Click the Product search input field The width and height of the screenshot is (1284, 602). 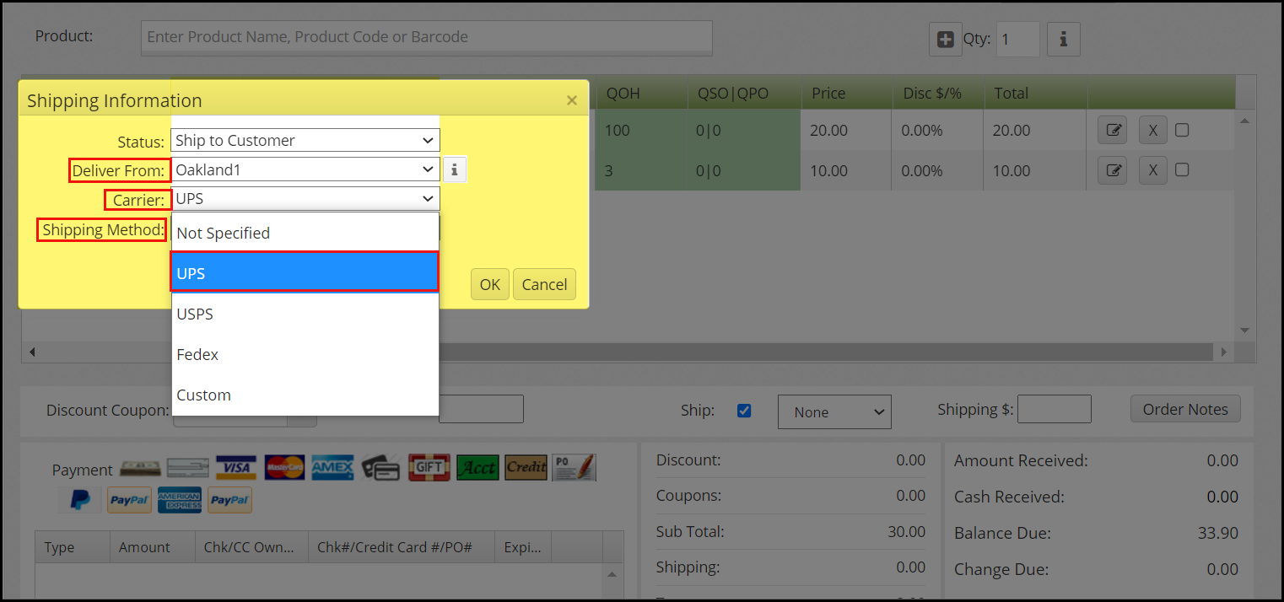[x=427, y=38]
